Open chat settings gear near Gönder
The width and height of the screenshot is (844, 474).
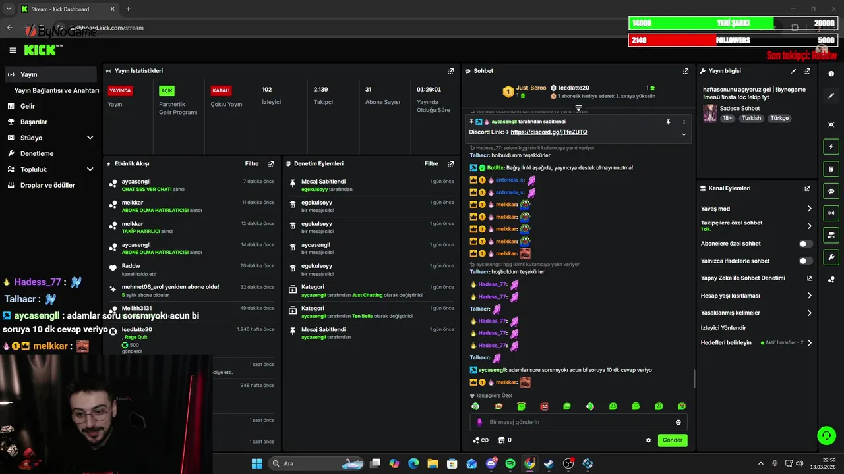[648, 440]
